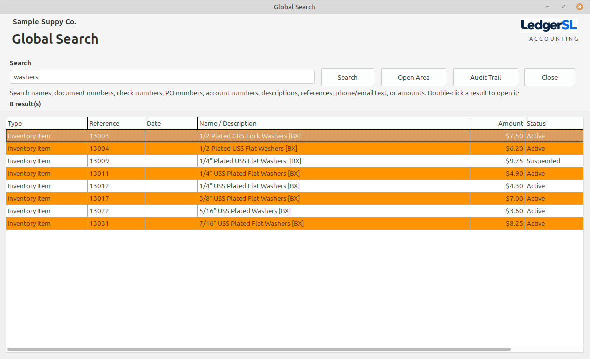Click reference number 13017

click(x=99, y=198)
